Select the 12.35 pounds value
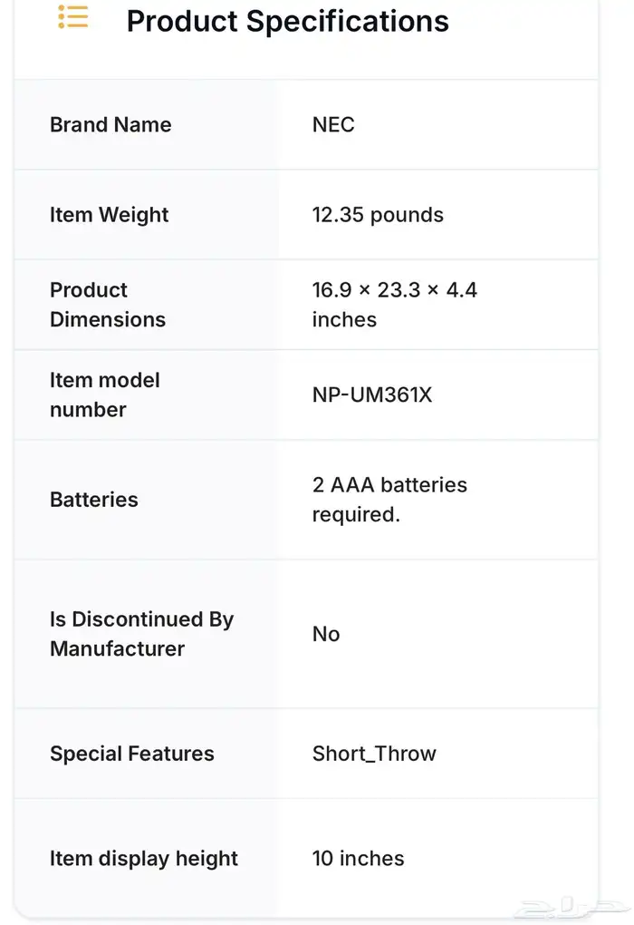The height and width of the screenshot is (925, 634). point(378,215)
